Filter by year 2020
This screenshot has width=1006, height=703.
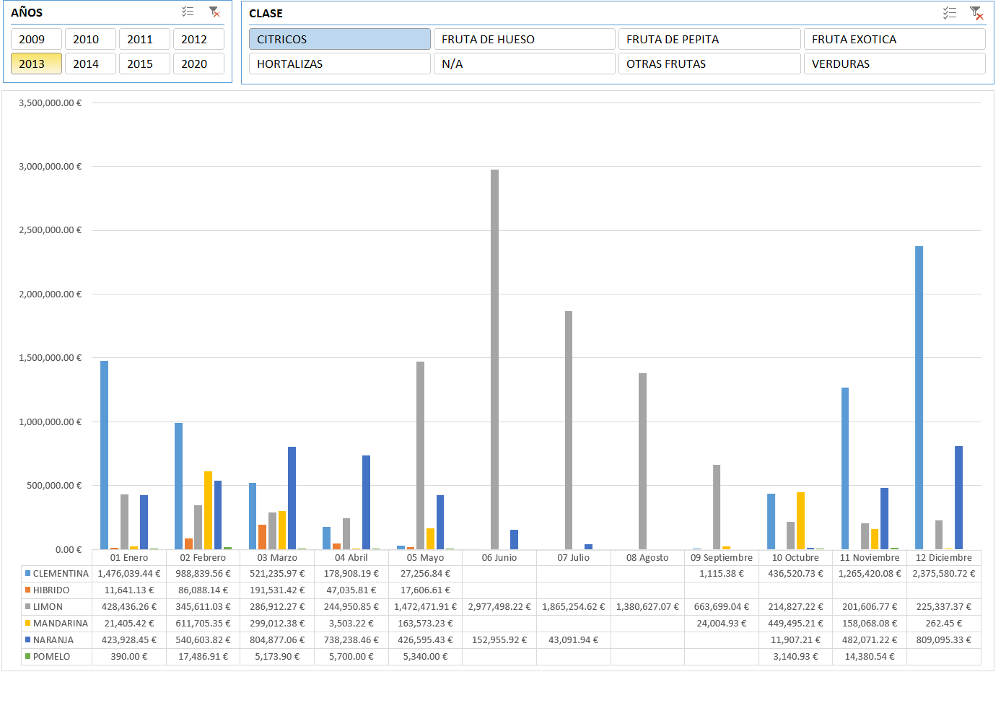198,64
